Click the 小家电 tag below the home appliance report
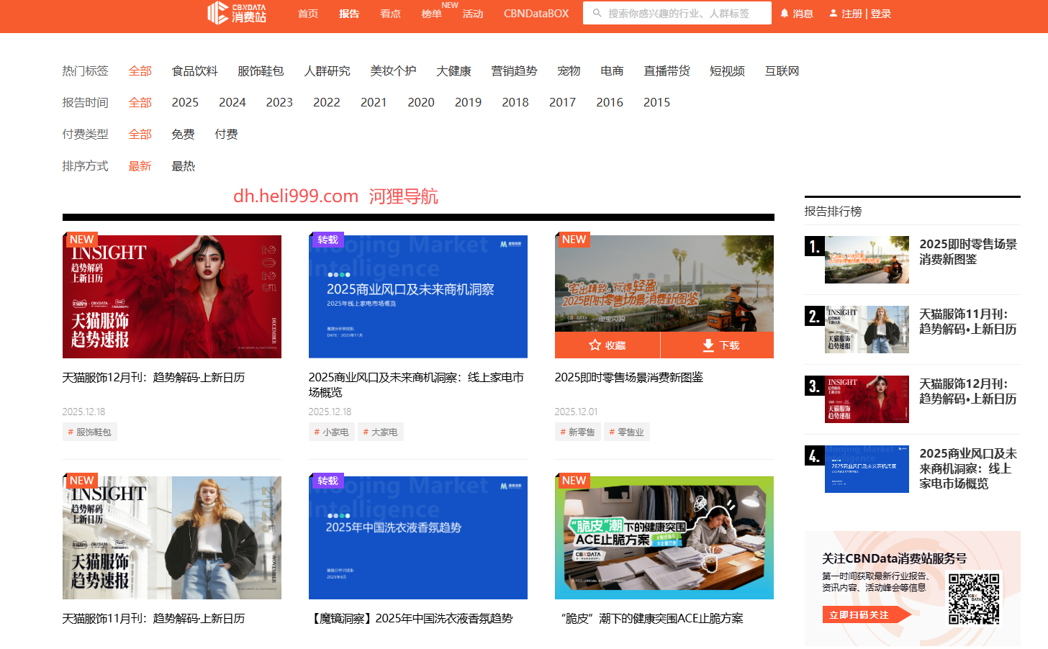The image size is (1048, 649). [332, 431]
